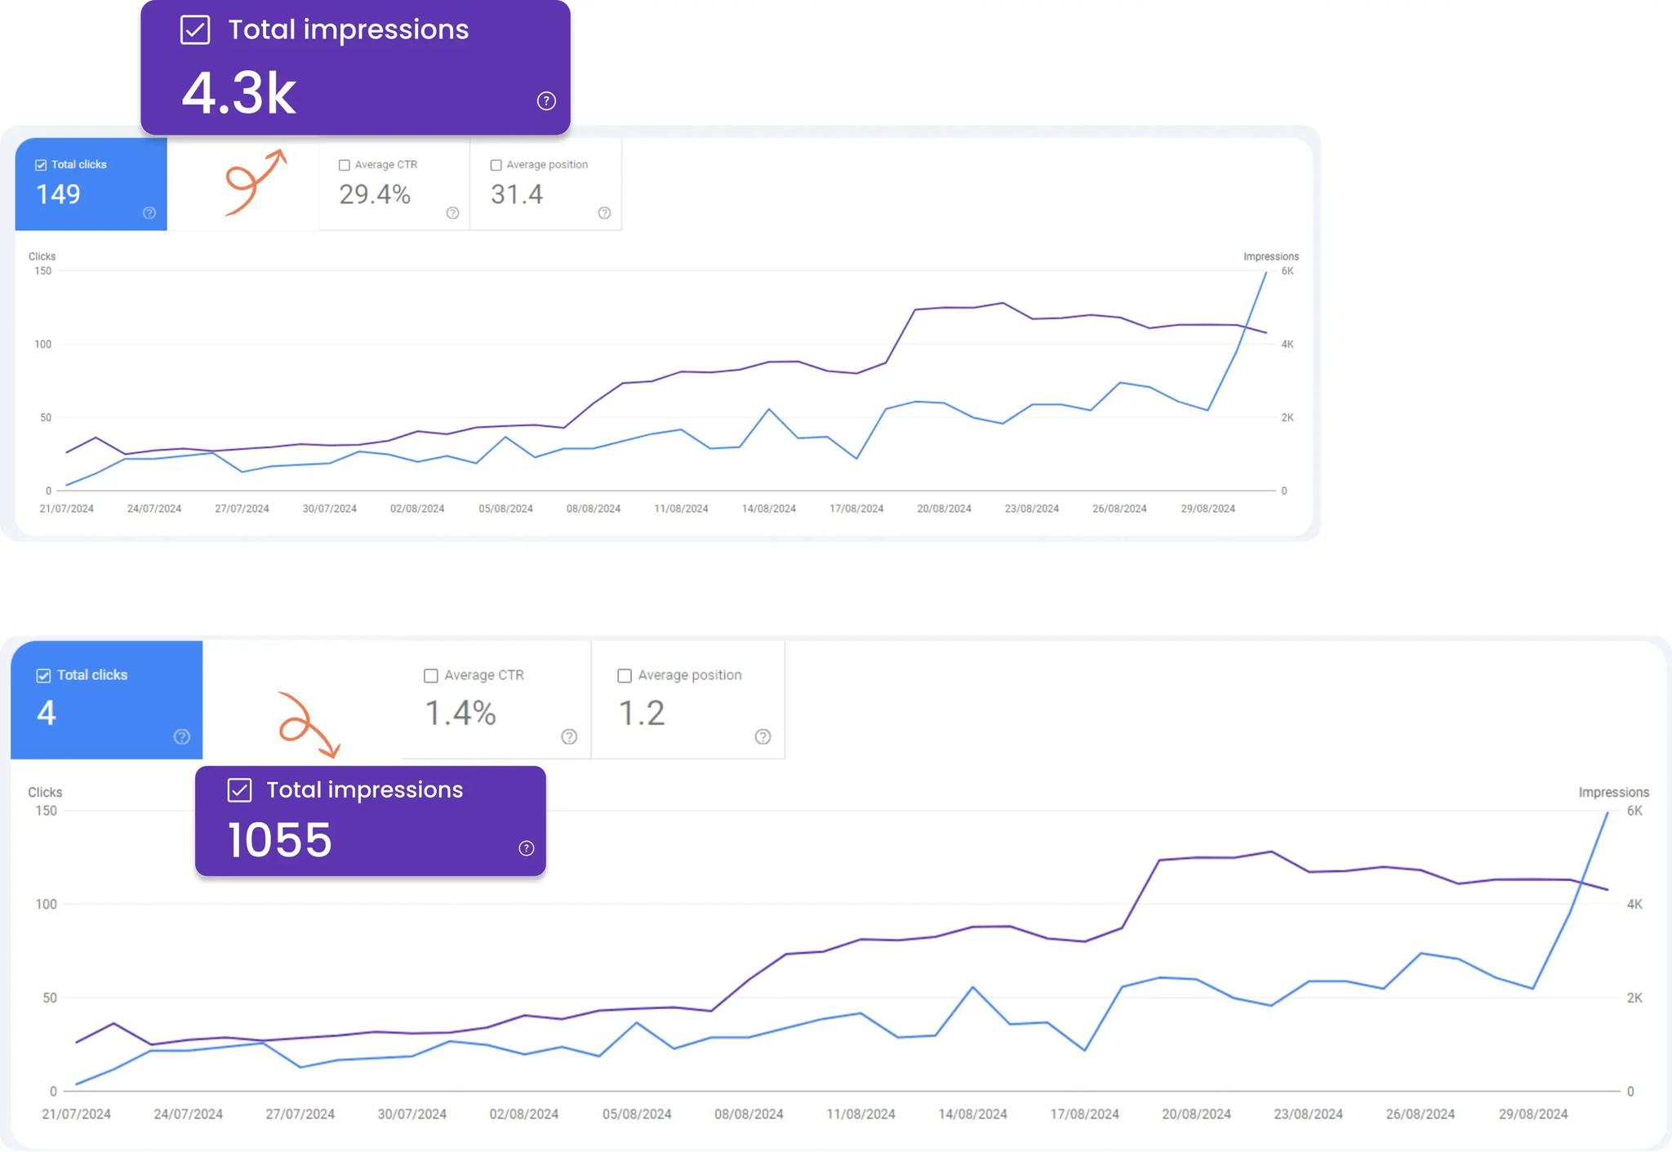
Task: Tick Average position checkbox on 1.2 card
Action: click(625, 676)
